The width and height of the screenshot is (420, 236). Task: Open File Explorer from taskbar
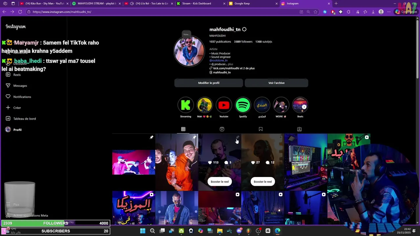coord(220,231)
